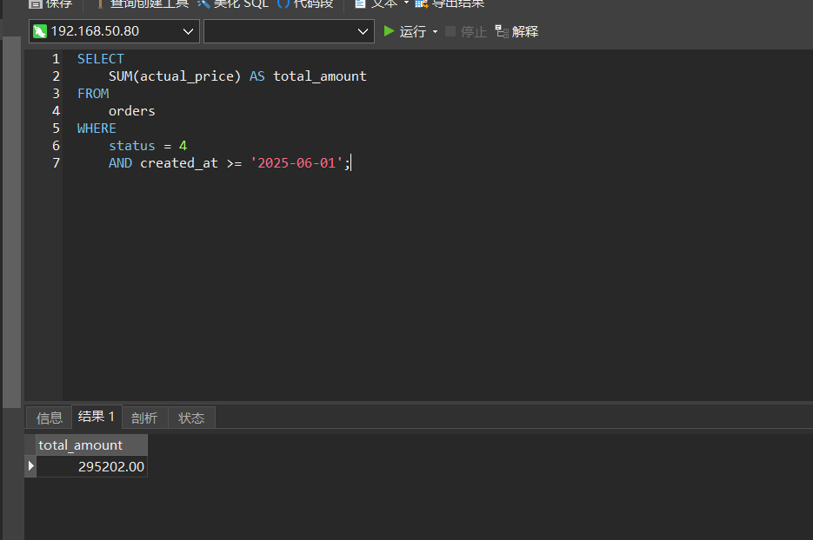Screen dimensions: 813x540
Task: Select the result cell showing 295202.00
Action: [x=91, y=466]
